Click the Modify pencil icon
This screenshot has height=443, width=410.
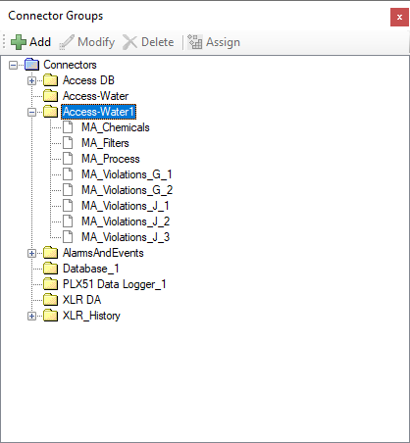67,42
